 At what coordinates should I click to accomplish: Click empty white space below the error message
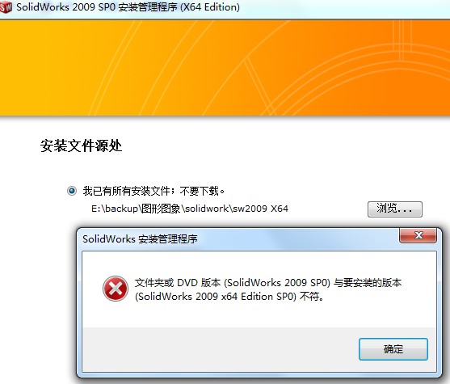(x=259, y=314)
